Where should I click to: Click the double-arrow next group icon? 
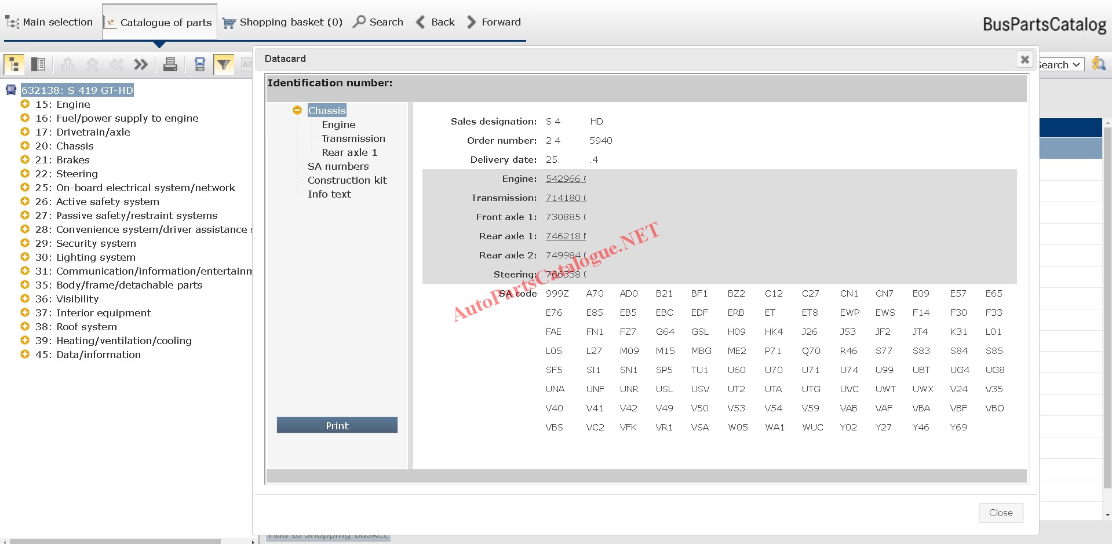click(141, 64)
